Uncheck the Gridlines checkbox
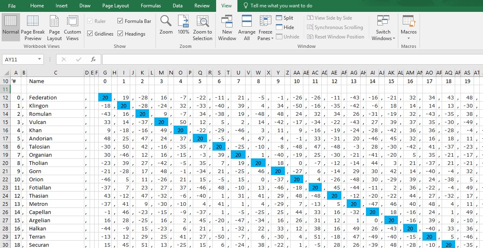Image resolution: width=483 pixels, height=248 pixels. tap(90, 34)
